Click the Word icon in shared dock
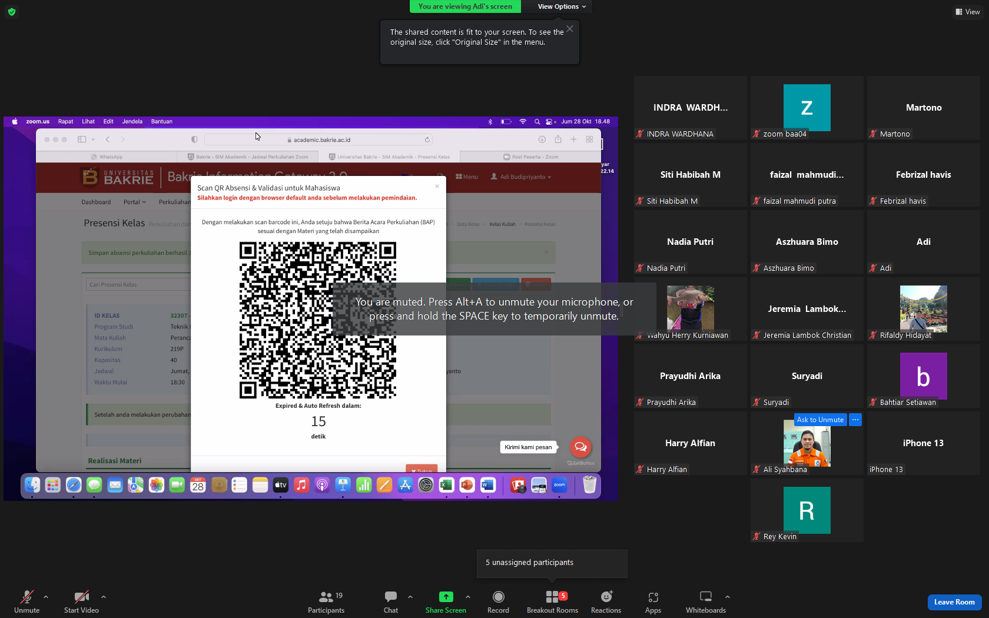This screenshot has width=989, height=618. [x=488, y=485]
